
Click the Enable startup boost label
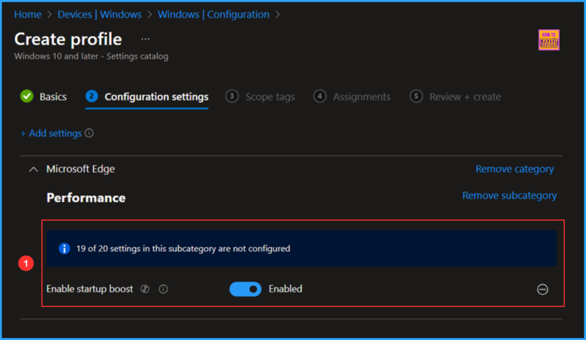pos(90,289)
